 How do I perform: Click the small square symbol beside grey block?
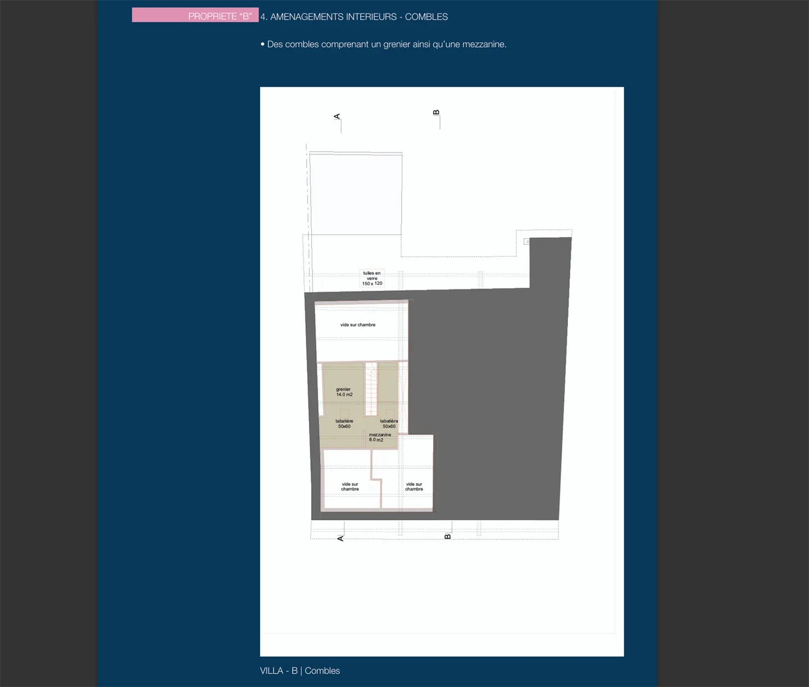point(526,242)
